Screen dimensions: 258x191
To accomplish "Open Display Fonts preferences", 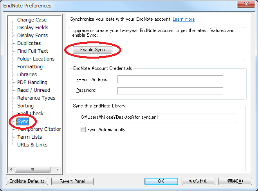I will tap(32, 36).
